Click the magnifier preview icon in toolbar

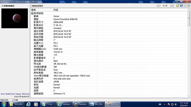click(x=185, y=6)
